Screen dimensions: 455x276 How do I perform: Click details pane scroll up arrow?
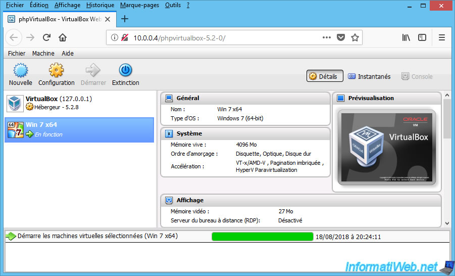click(447, 96)
